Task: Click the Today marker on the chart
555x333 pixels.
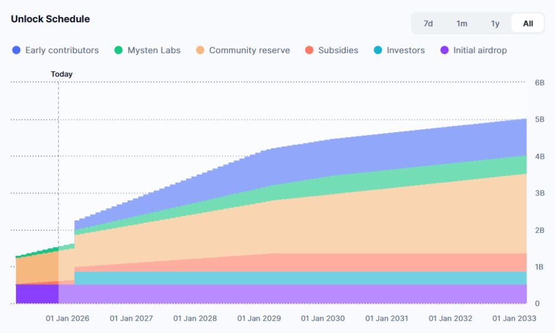Action: [x=61, y=74]
